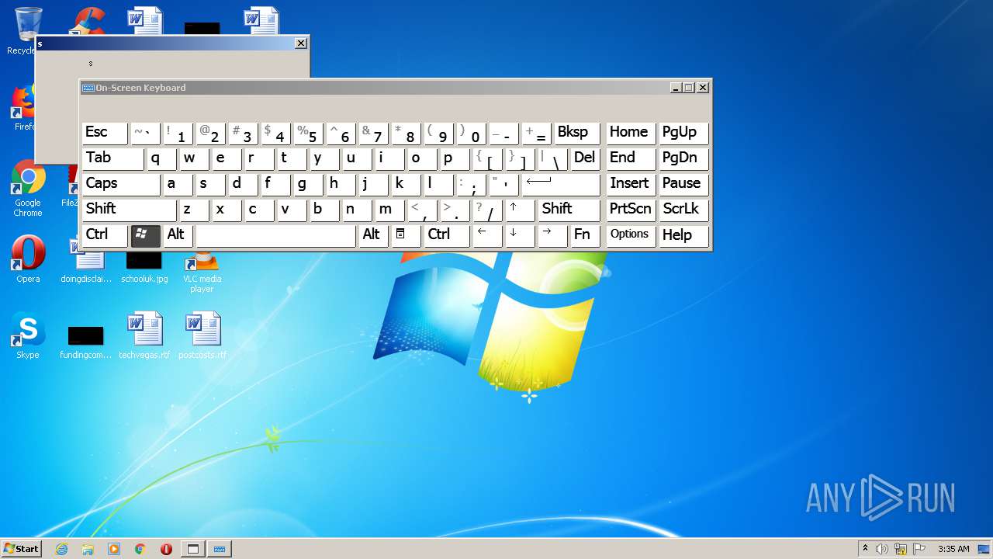Tap the Del key
993x559 pixels.
point(585,158)
